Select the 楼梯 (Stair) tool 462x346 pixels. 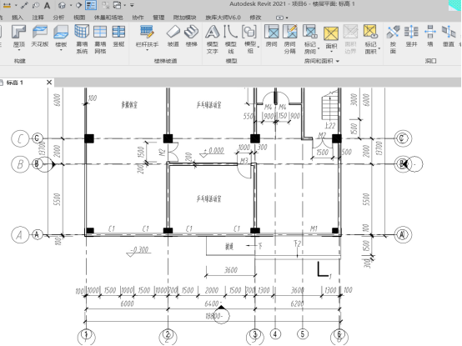pyautogui.click(x=191, y=36)
